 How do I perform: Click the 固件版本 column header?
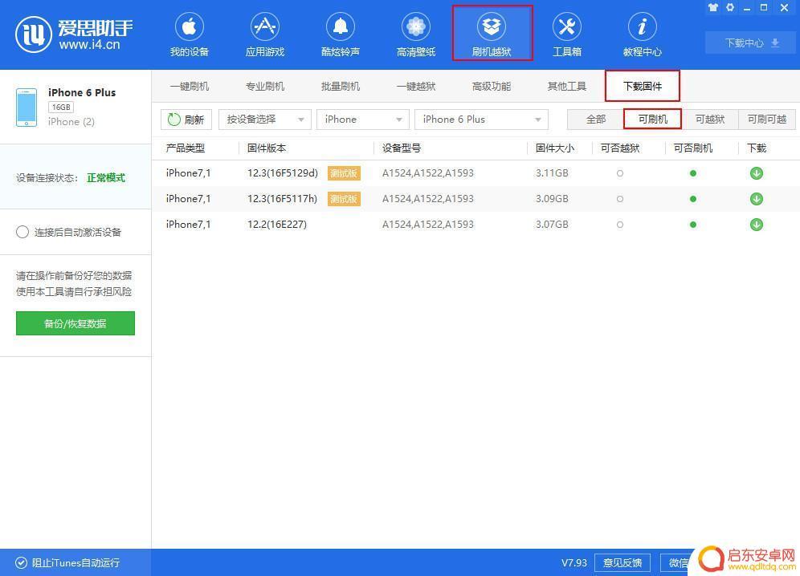coord(267,148)
